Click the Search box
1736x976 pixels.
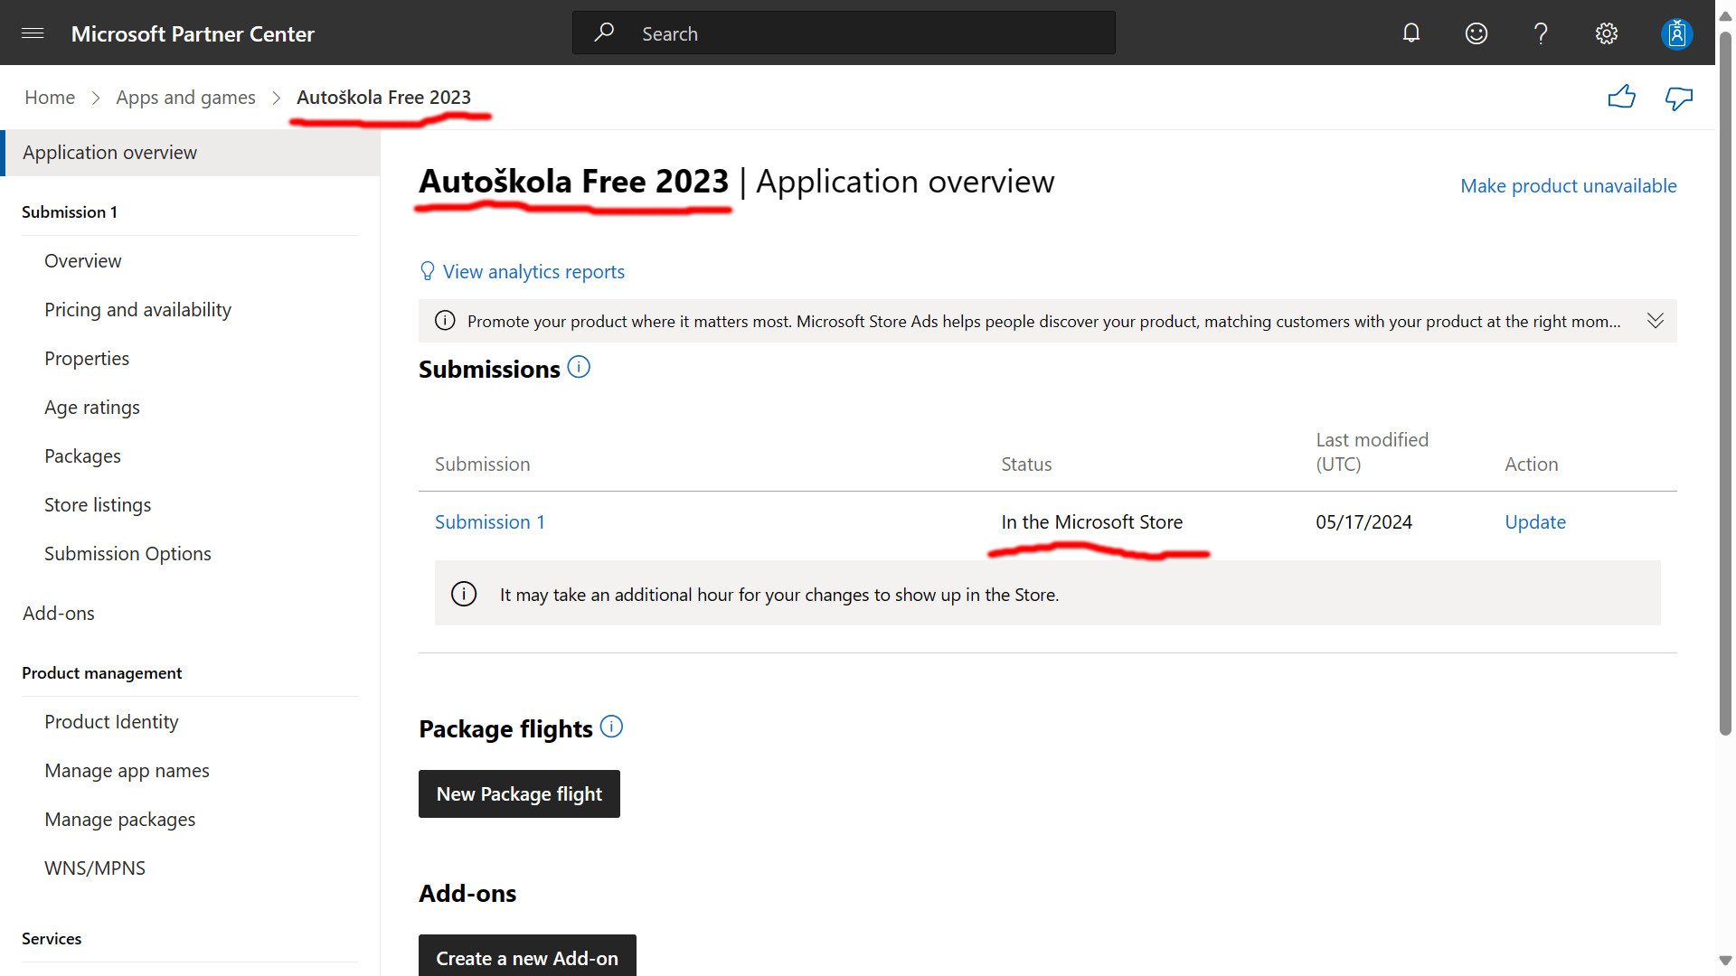[x=843, y=33]
